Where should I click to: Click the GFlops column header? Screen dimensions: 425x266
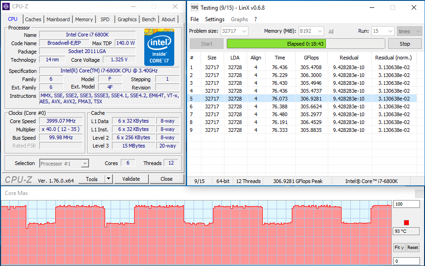(x=311, y=58)
